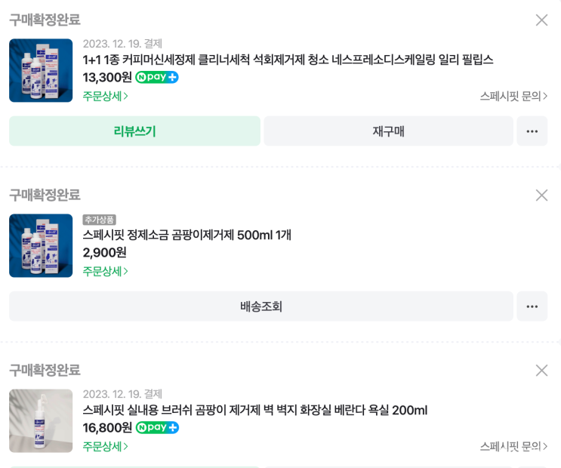
Task: Click the Npay badge next to 13,300원
Action: tap(157, 77)
